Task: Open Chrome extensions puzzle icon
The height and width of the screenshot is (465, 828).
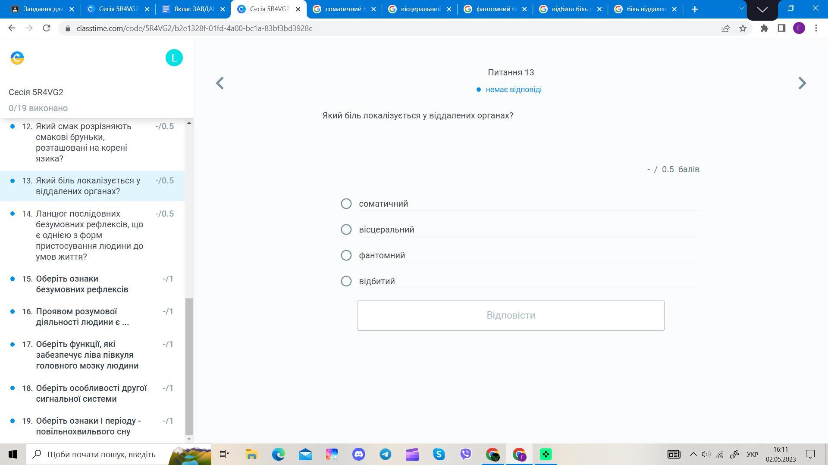Action: click(764, 28)
